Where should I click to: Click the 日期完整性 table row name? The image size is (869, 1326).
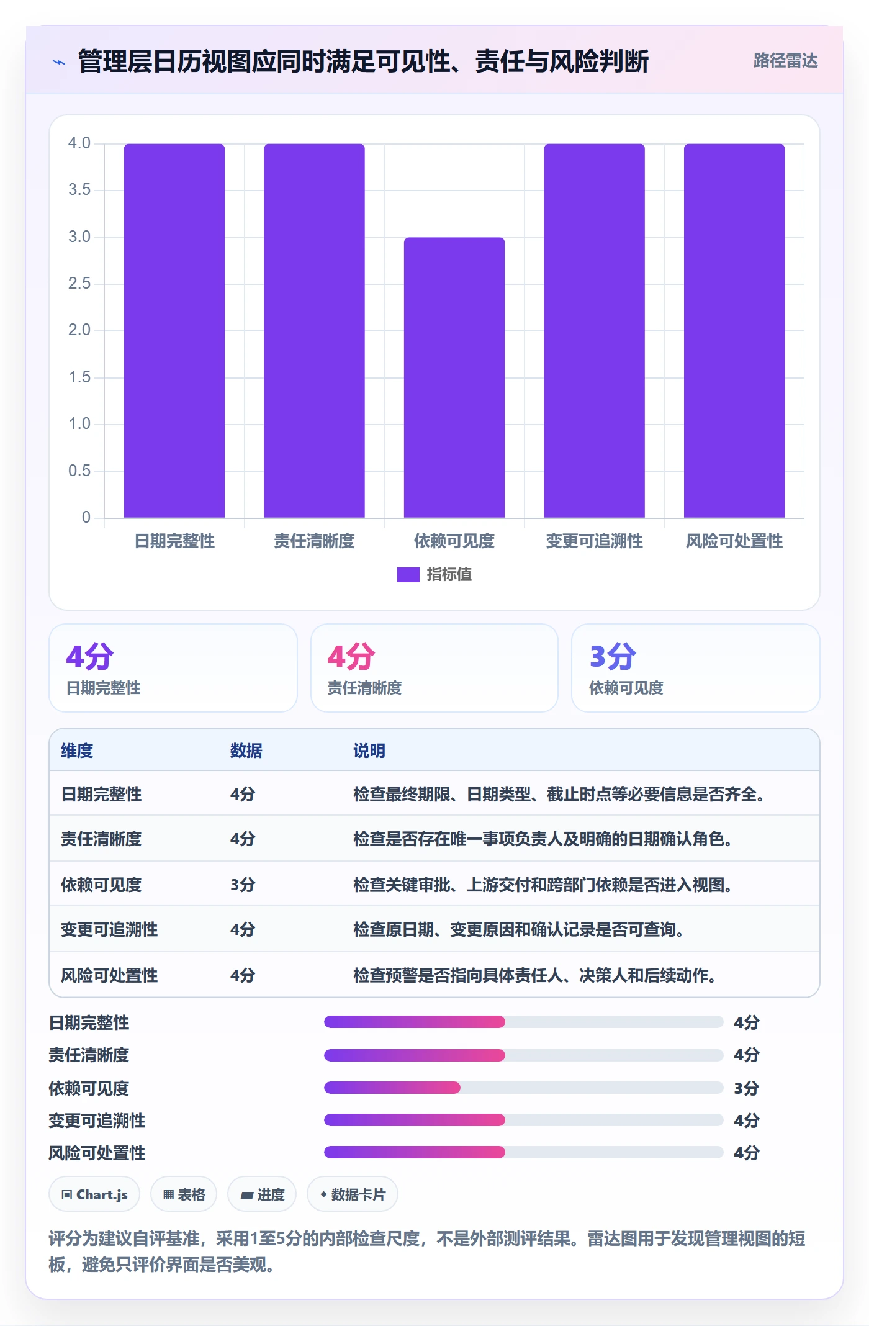(101, 794)
